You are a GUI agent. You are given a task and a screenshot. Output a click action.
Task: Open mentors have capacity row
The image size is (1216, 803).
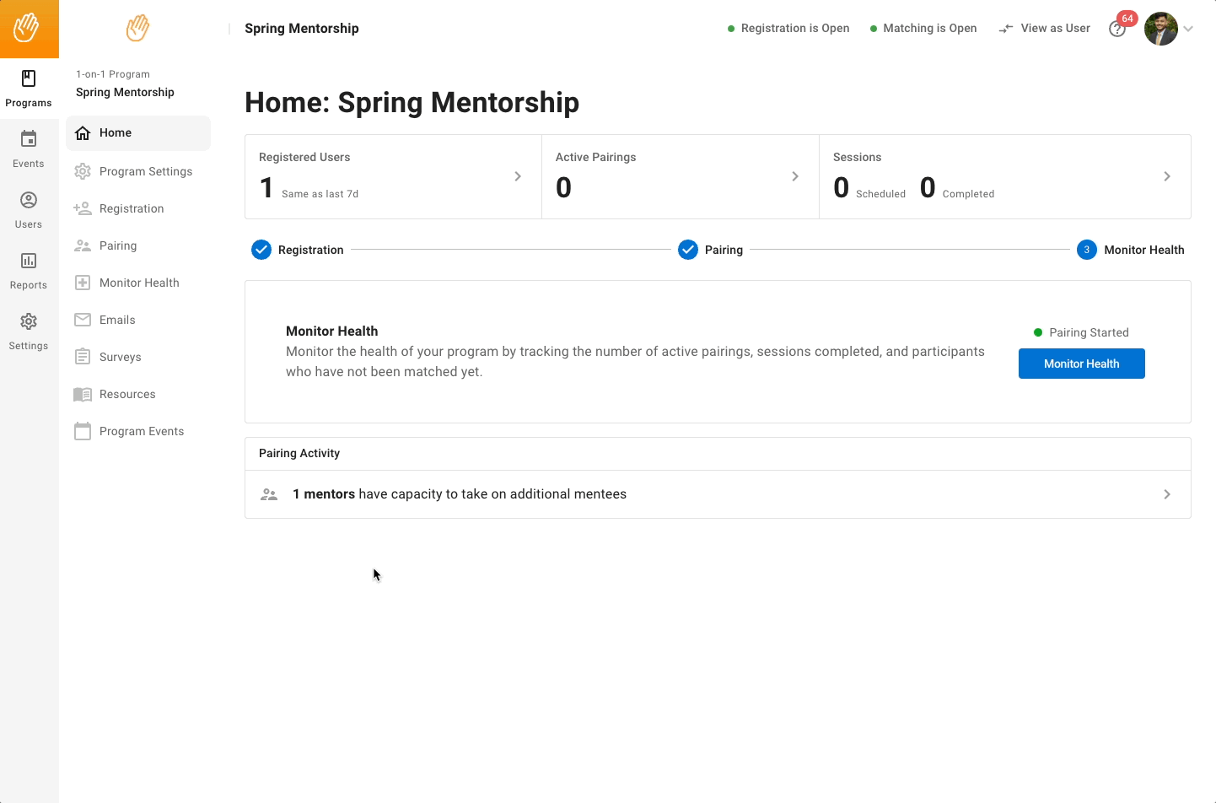tap(718, 494)
